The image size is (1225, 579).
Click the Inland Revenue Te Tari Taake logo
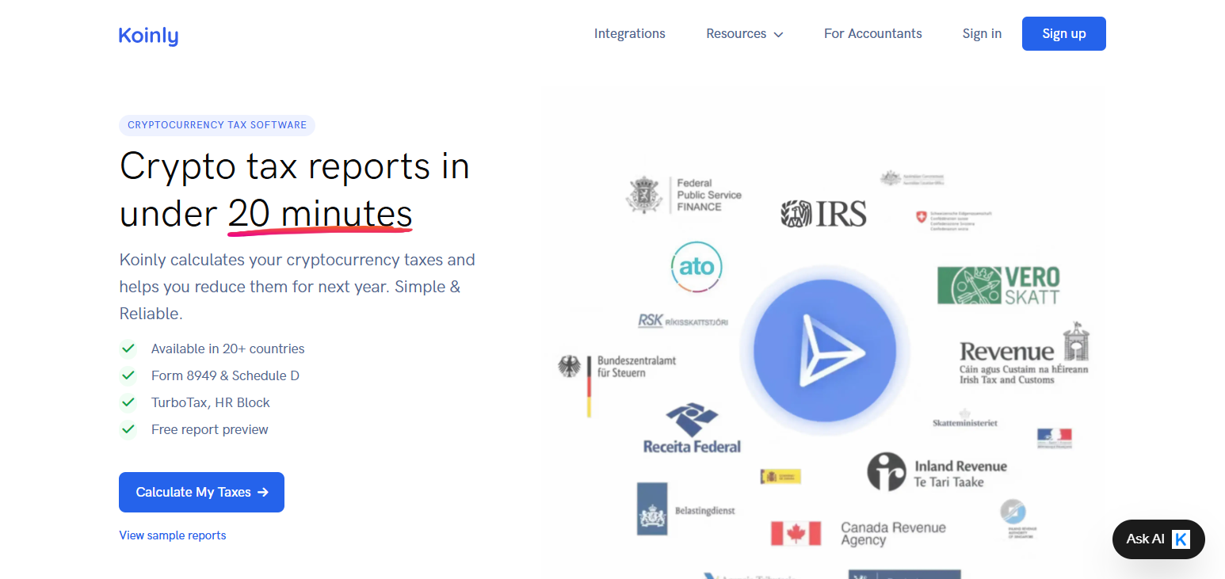click(x=937, y=472)
